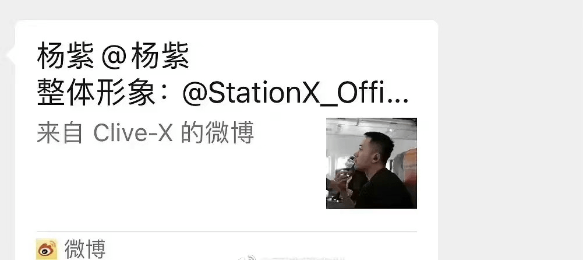Click the @StationX_Offi... mention text
The image size is (583, 260).
(295, 95)
